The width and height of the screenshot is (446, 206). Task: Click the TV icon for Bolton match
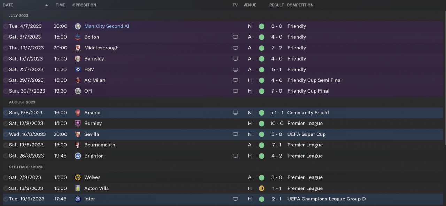[x=235, y=37]
